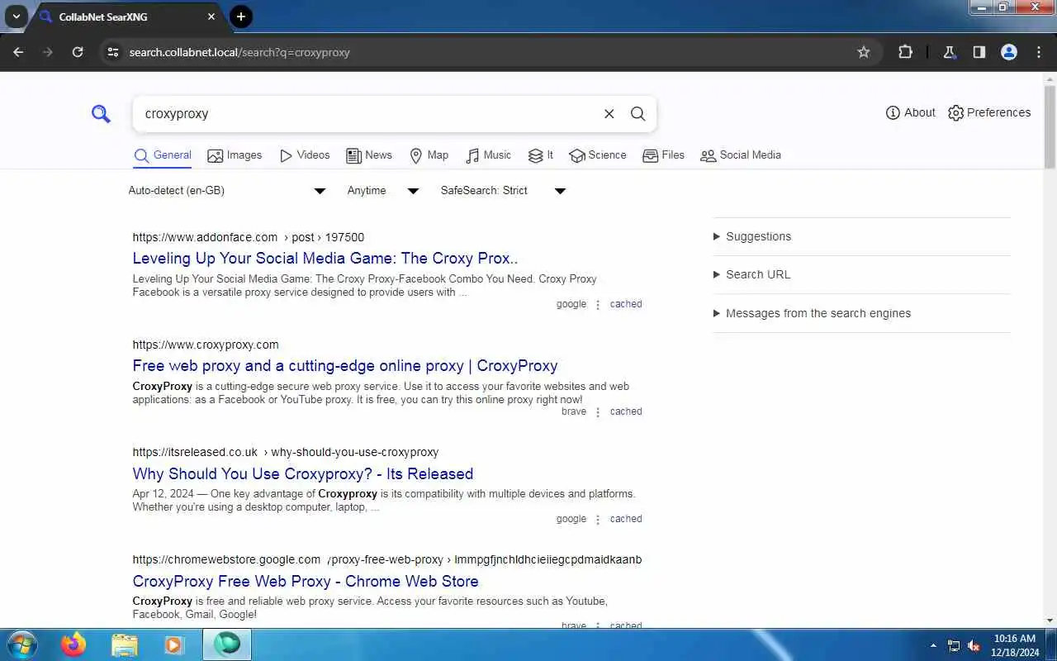The image size is (1057, 661).
Task: Close the CollabNet SearXNG tab
Action: (x=211, y=17)
